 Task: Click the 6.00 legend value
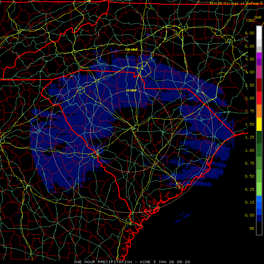tap(250, 46)
